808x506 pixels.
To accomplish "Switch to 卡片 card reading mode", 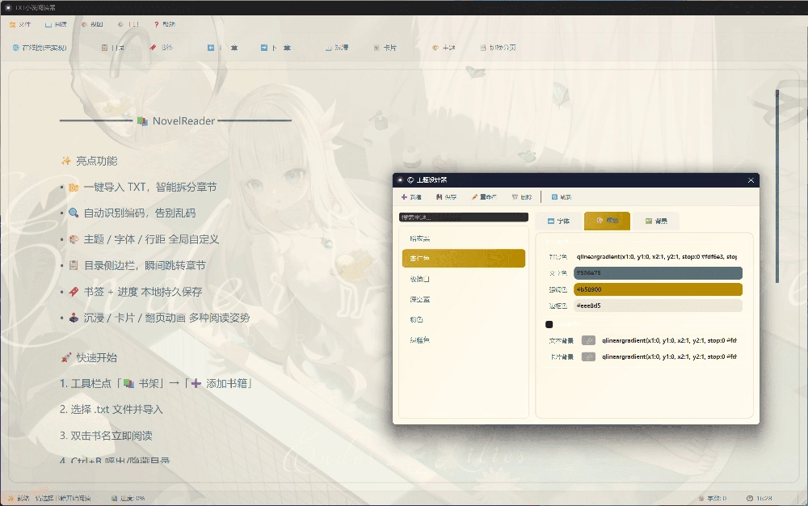I will pyautogui.click(x=385, y=48).
